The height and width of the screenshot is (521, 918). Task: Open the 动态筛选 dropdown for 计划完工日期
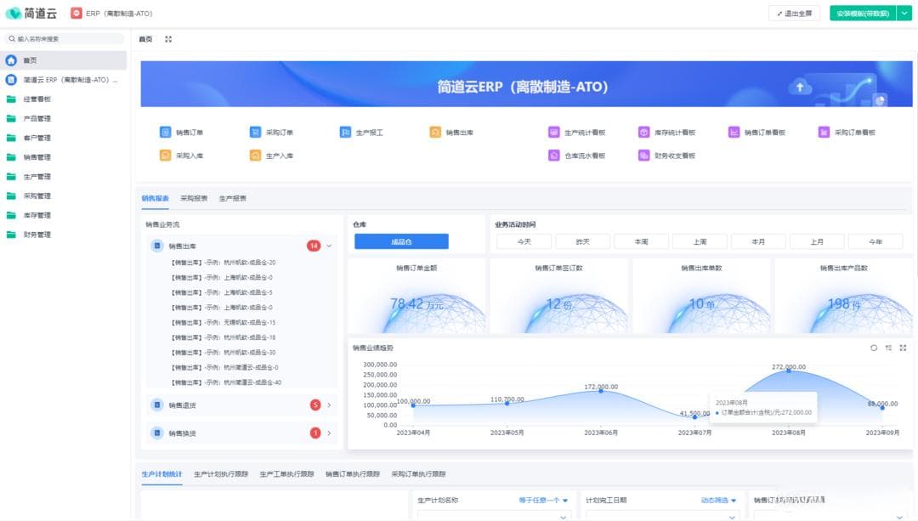click(718, 500)
